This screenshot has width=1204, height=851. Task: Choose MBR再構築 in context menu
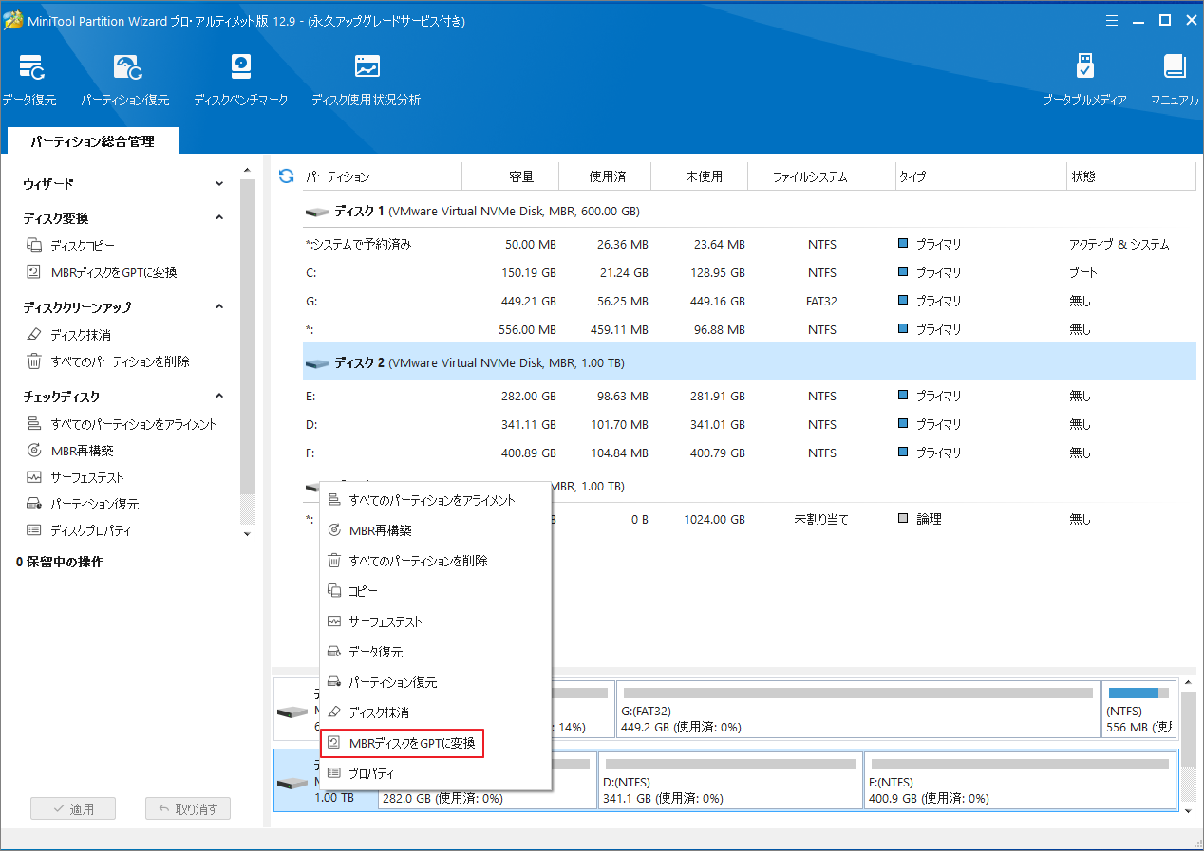point(436,530)
